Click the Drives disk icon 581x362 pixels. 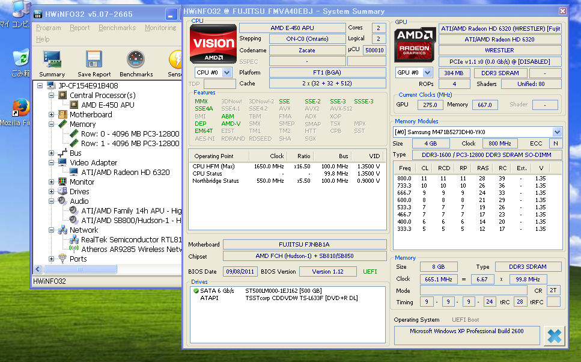coord(62,191)
